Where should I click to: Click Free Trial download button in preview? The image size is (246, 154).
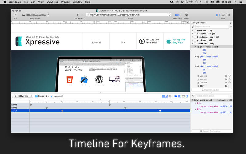click(149, 41)
